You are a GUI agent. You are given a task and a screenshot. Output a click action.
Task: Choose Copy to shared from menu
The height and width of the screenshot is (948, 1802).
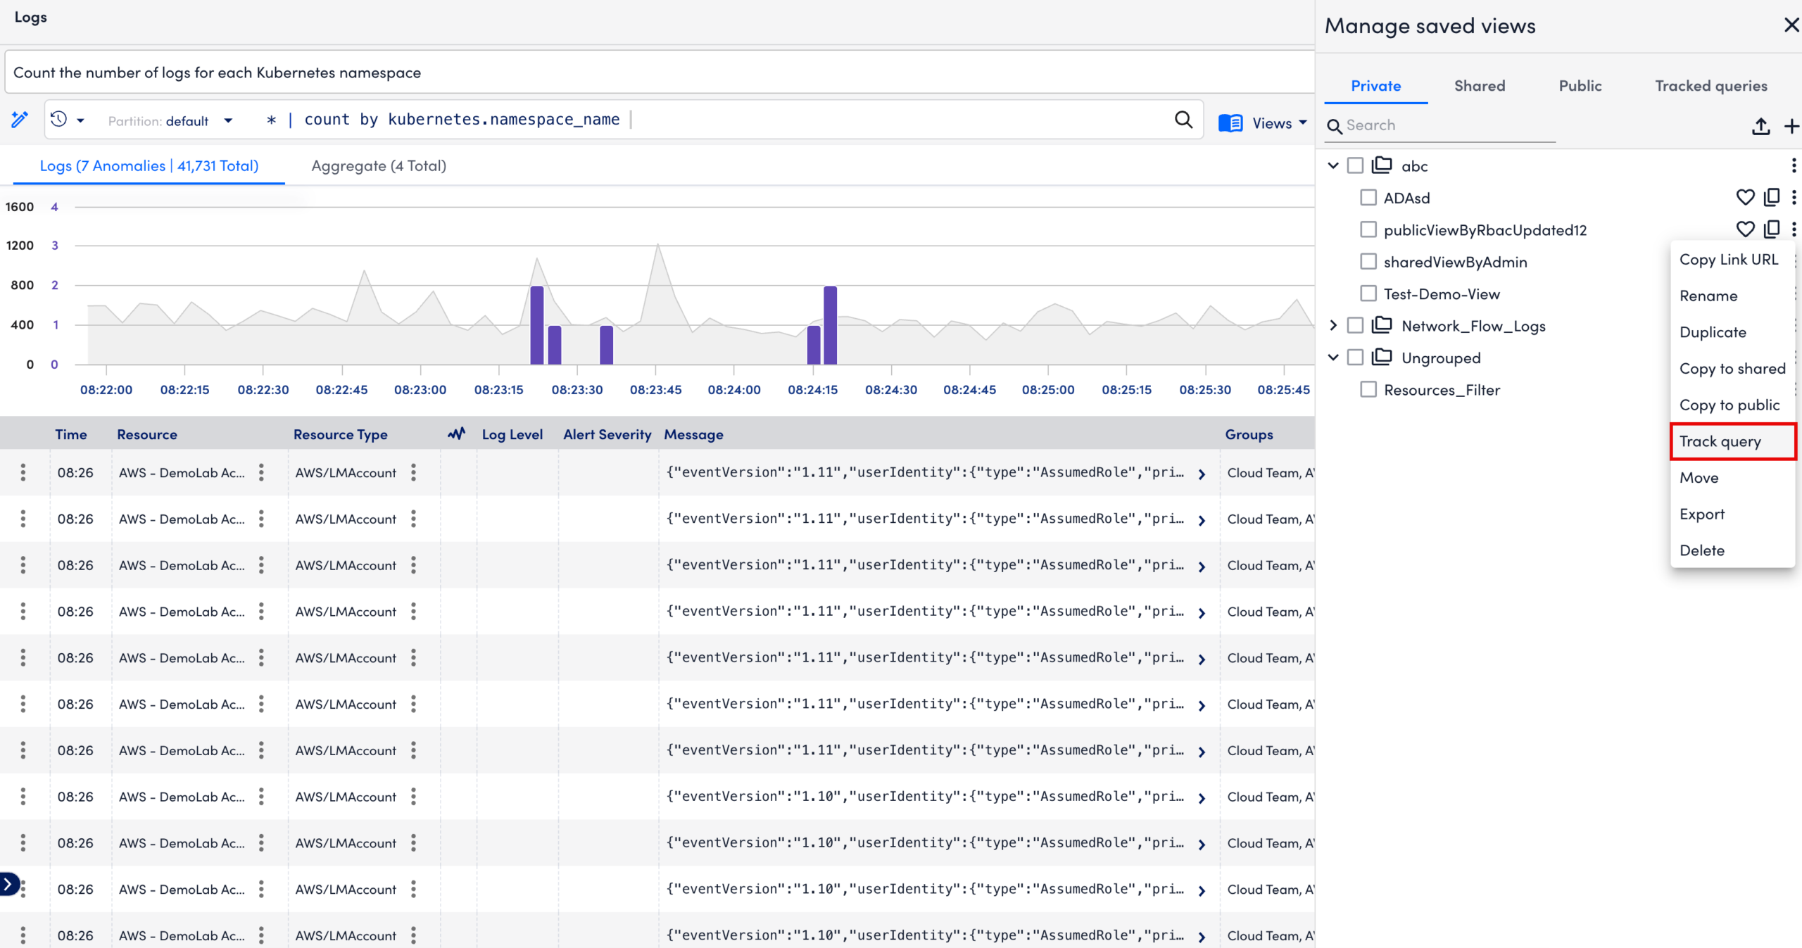pos(1732,369)
